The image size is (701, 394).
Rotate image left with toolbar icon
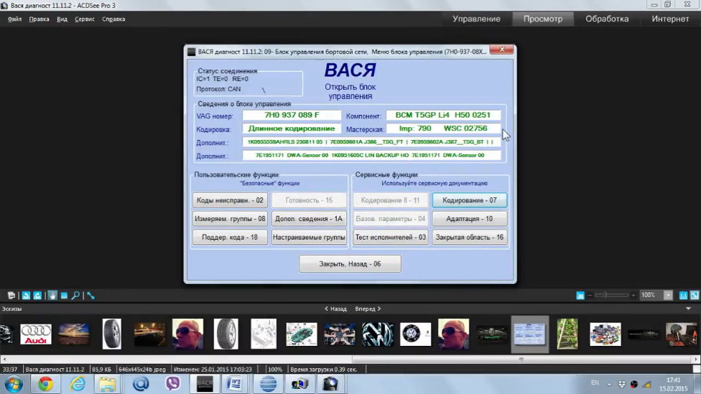coord(26,295)
